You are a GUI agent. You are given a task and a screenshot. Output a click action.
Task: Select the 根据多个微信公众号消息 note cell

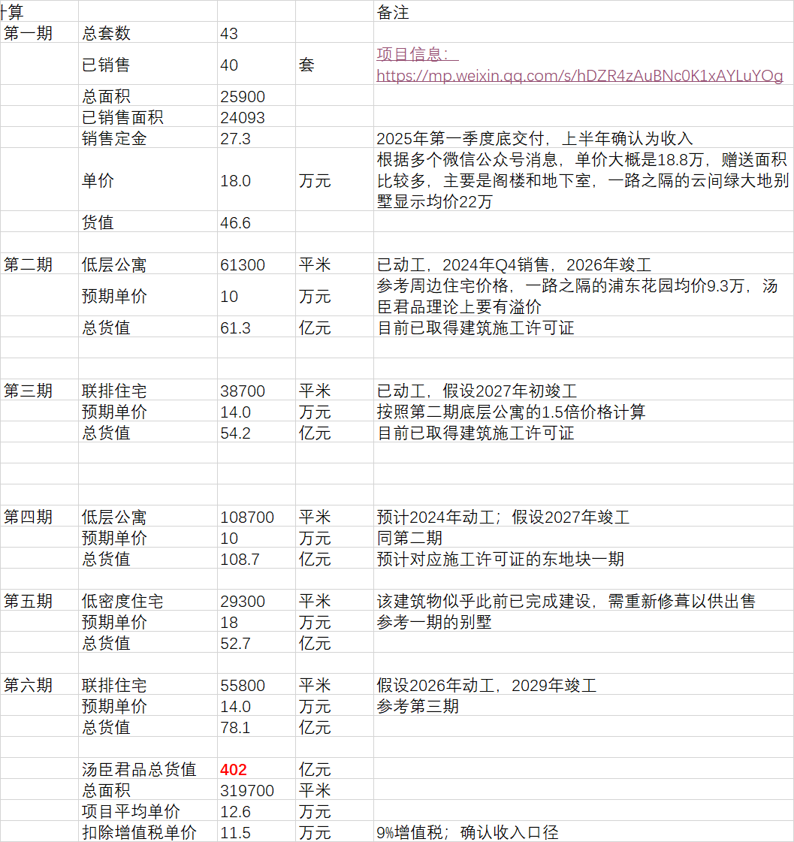[x=584, y=180]
